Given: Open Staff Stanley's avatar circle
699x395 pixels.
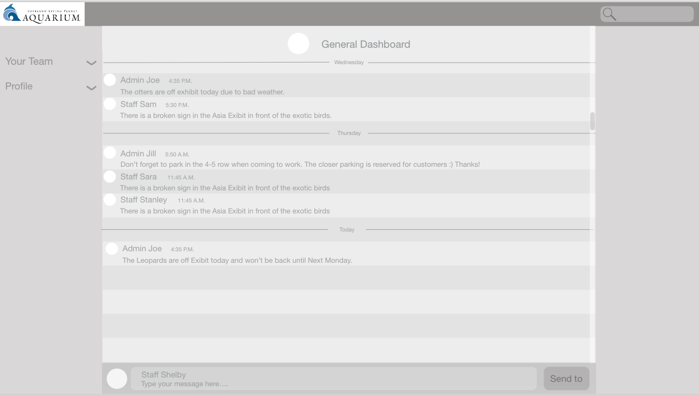Looking at the screenshot, I should click(x=110, y=200).
